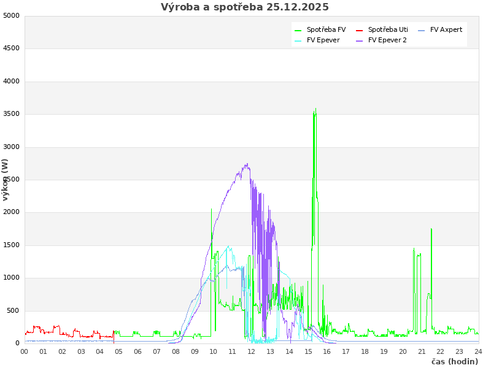
Task: Click the 5000 label on the power axis
Action: point(11,15)
